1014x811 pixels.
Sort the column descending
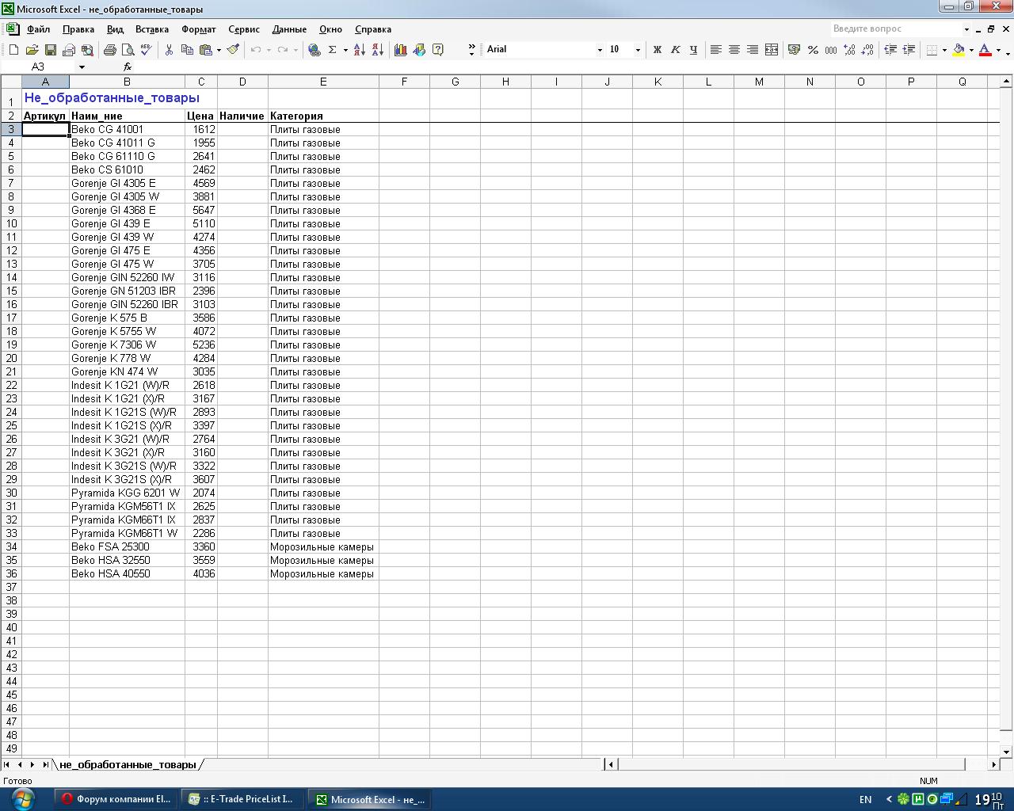coord(378,50)
